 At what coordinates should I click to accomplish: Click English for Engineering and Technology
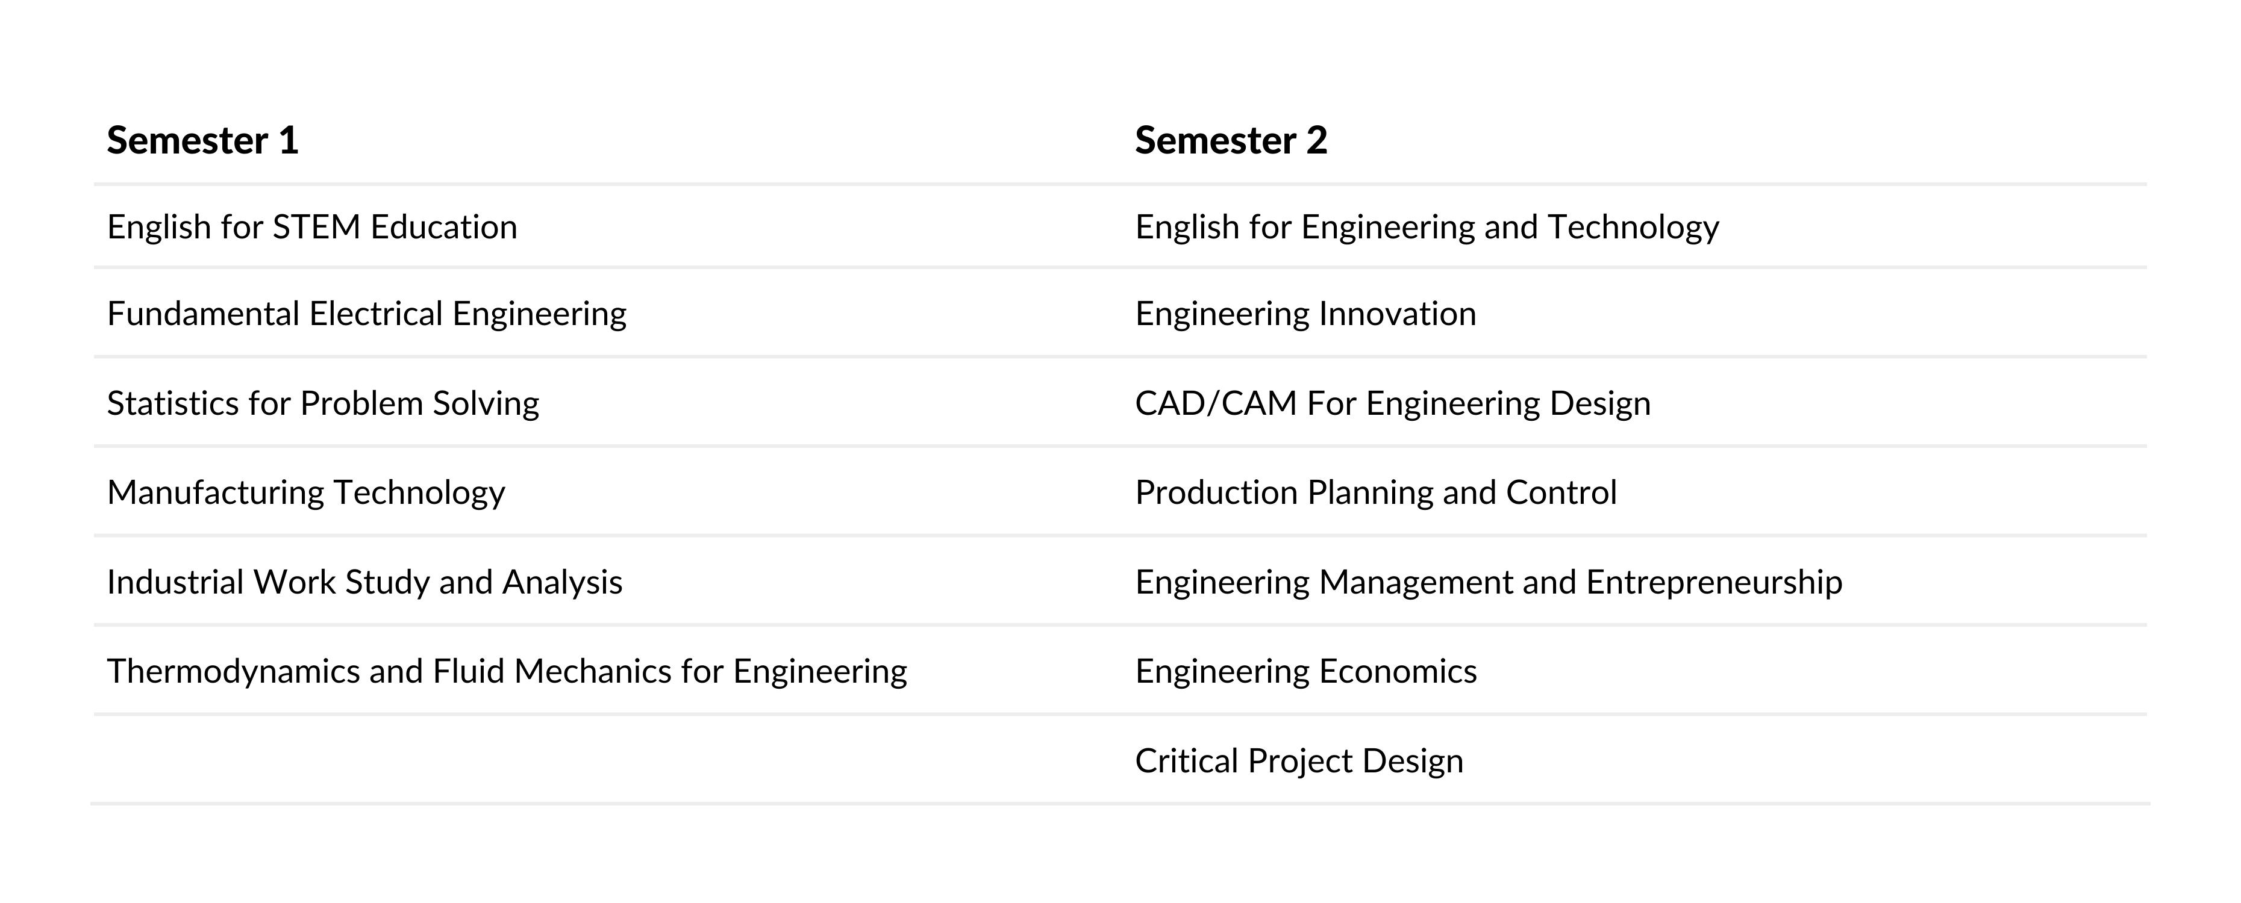(x=1427, y=227)
